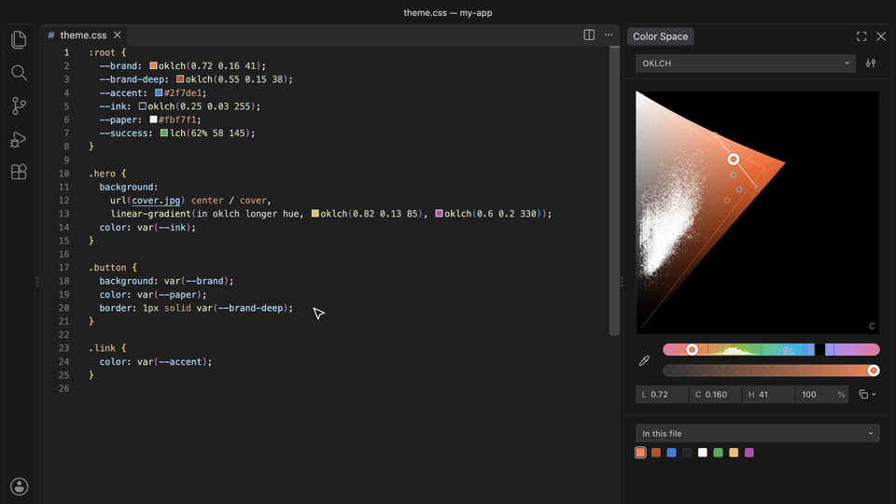Click "var(--brand-deep)" on line 20

[243, 308]
